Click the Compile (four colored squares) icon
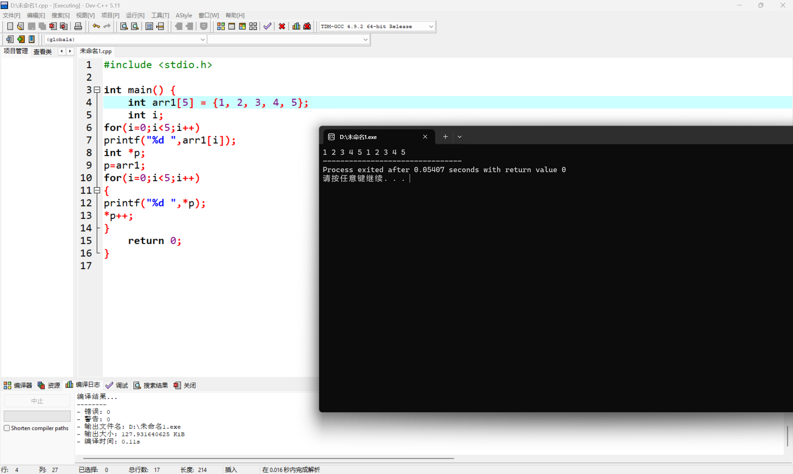The height and width of the screenshot is (474, 793). tap(221, 26)
